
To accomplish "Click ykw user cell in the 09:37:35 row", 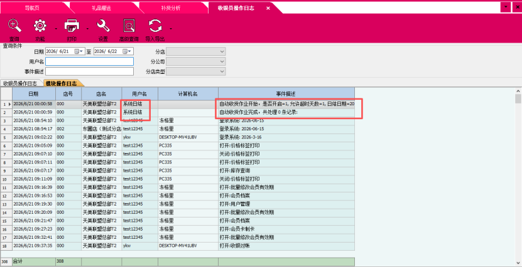I will tap(139, 246).
